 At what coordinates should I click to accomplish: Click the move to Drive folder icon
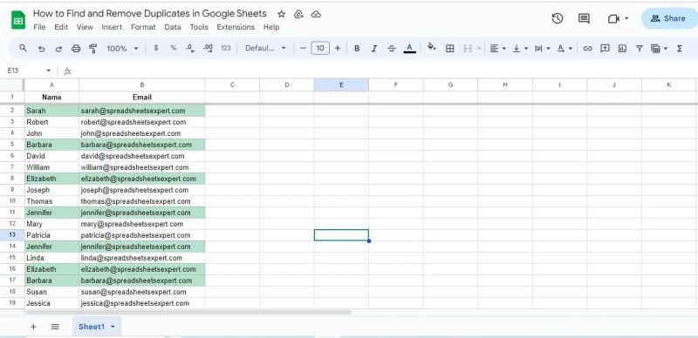pyautogui.click(x=298, y=14)
